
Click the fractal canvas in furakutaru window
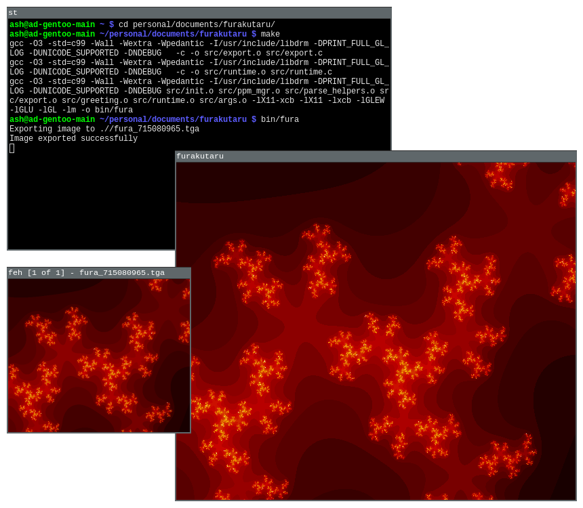click(376, 331)
